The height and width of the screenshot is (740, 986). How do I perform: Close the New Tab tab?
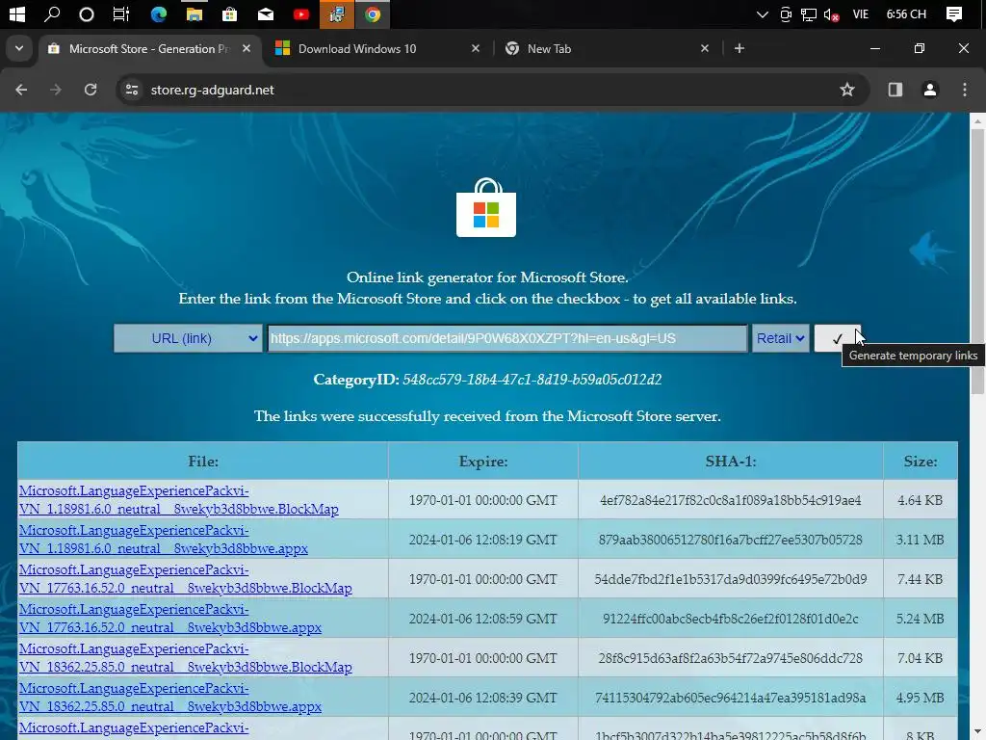point(704,48)
